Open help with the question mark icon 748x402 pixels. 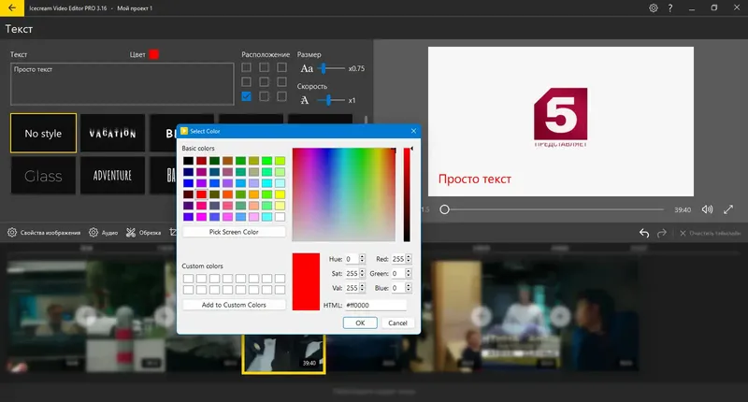coord(670,8)
